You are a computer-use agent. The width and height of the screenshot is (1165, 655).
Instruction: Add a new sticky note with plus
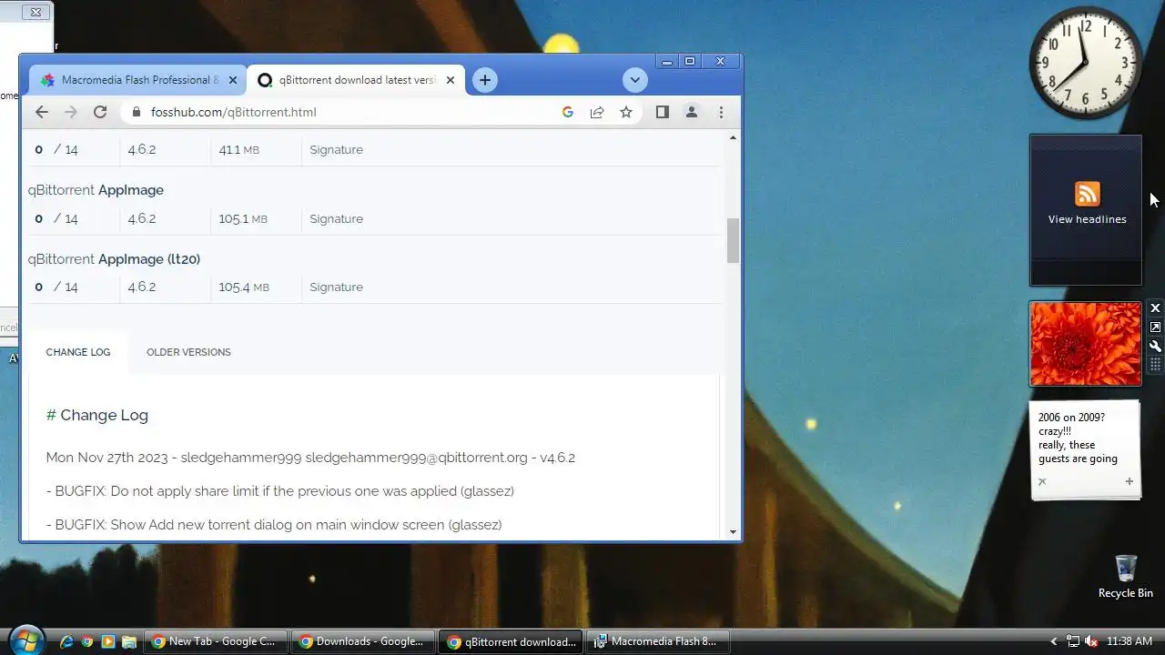click(1130, 481)
